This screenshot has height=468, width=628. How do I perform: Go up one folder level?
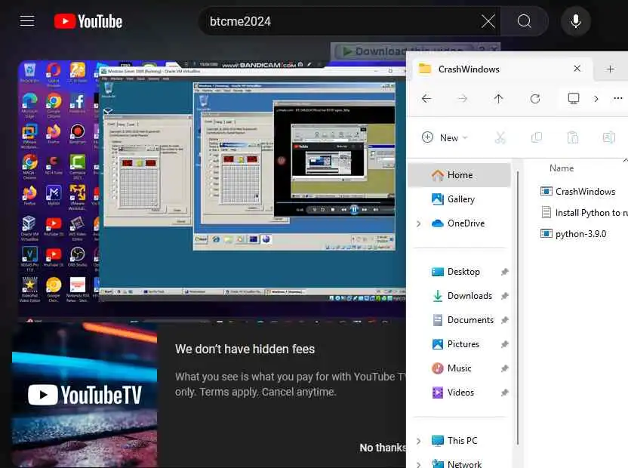tap(498, 99)
